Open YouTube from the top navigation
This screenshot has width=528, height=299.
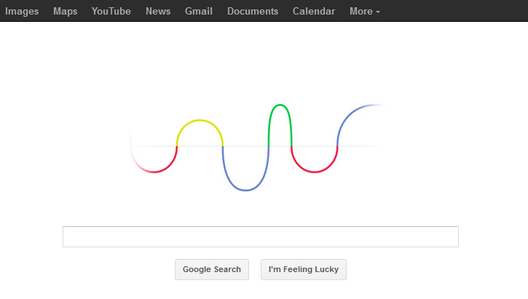pos(111,11)
